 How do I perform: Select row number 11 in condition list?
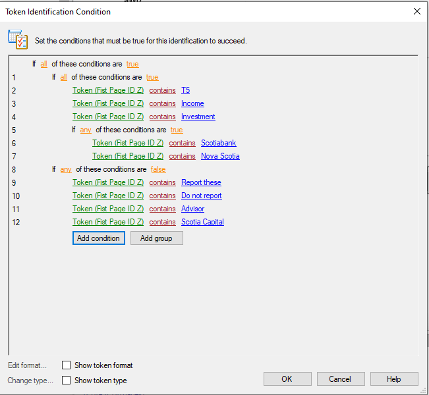(x=16, y=209)
